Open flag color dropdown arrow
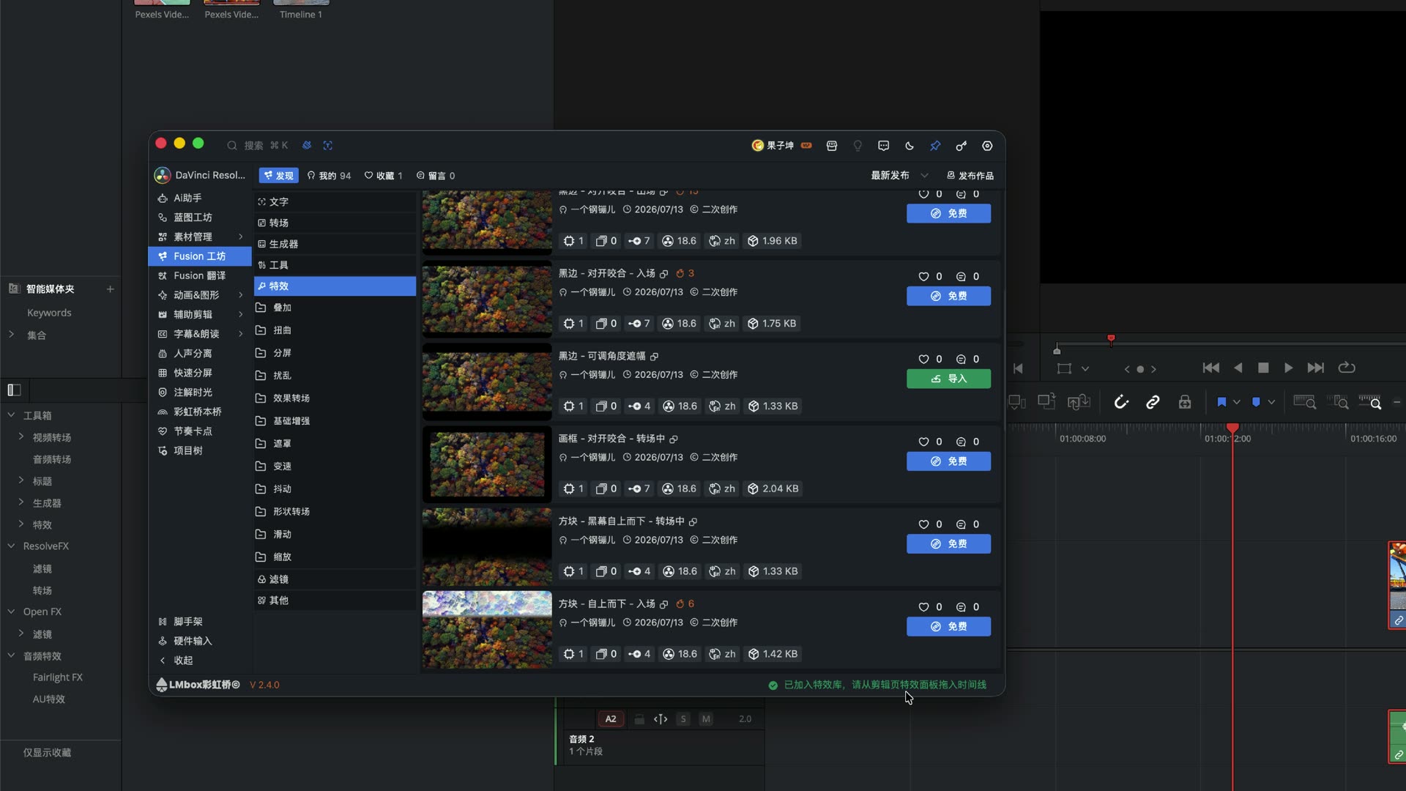 [x=1237, y=402]
